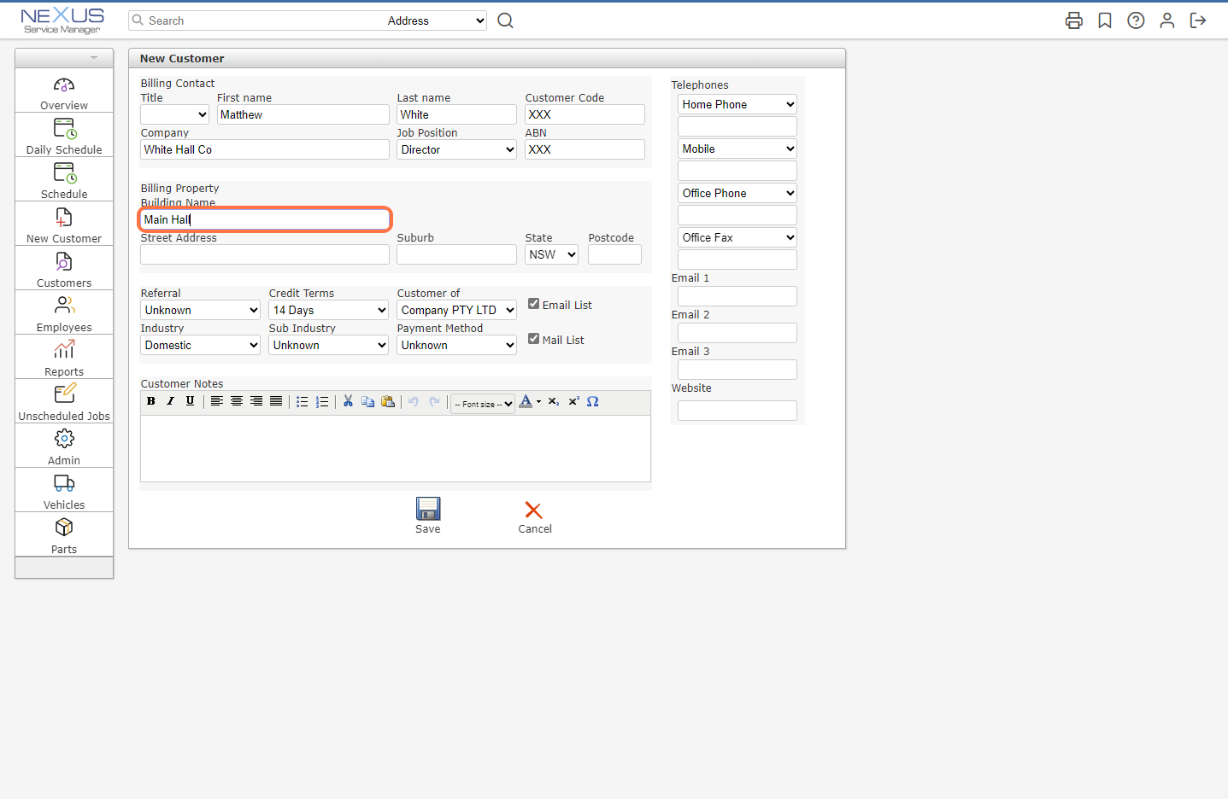1228x799 pixels.
Task: Apply bold in Customer Notes toolbar
Action: (151, 401)
